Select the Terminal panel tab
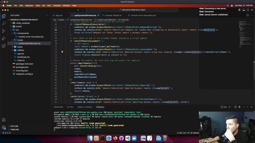This screenshot has width=255, height=143. (100, 107)
